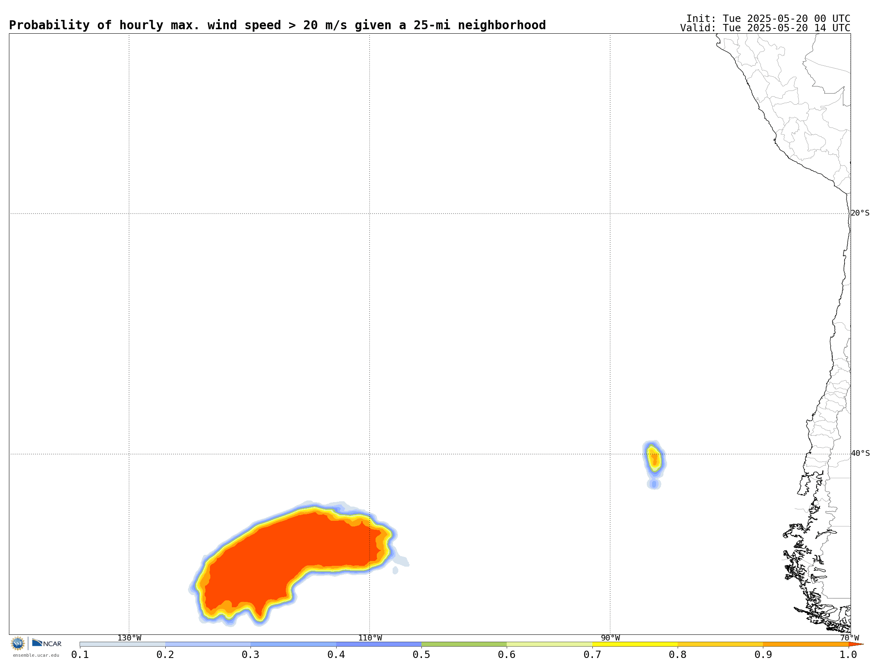Click the 90°W longitude label
The height and width of the screenshot is (660, 877).
pos(610,638)
